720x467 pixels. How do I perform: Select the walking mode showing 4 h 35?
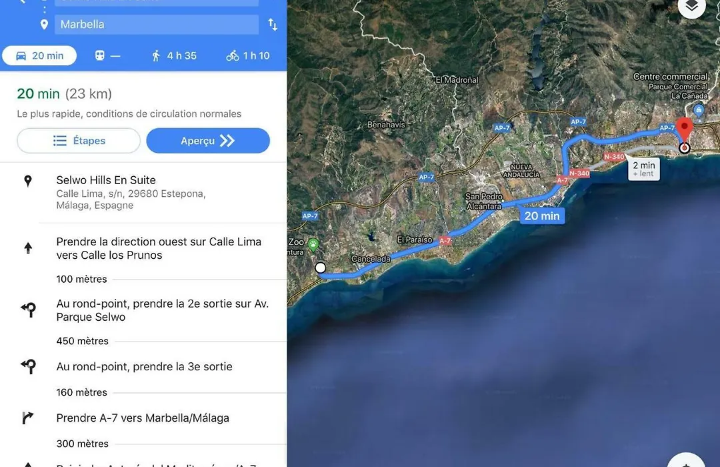(174, 55)
